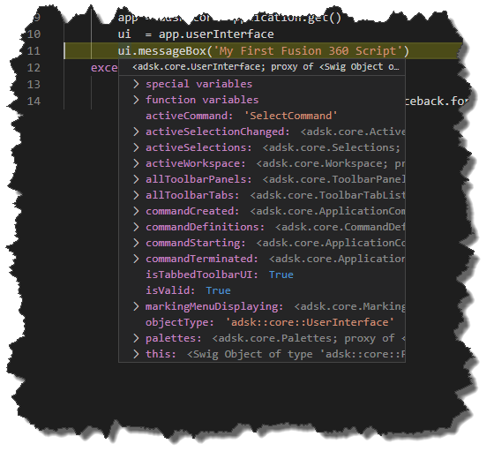Expand the 'this' Swig Object entry

136,354
